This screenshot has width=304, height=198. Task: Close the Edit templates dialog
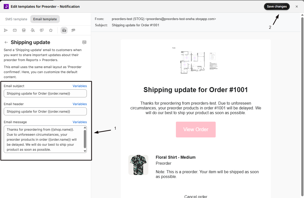point(297,7)
